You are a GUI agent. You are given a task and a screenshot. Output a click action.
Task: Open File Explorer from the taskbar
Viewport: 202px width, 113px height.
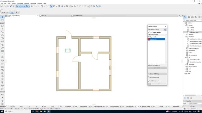41,111
